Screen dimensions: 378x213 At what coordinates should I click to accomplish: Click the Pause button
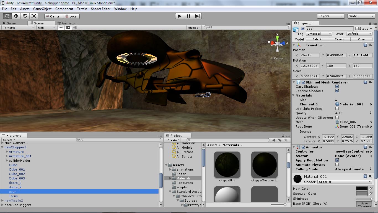tap(188, 16)
